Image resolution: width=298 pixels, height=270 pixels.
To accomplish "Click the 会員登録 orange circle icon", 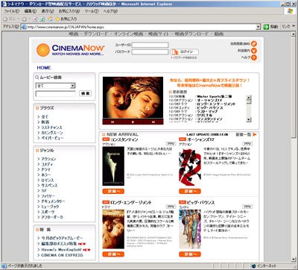I will tap(254, 44).
